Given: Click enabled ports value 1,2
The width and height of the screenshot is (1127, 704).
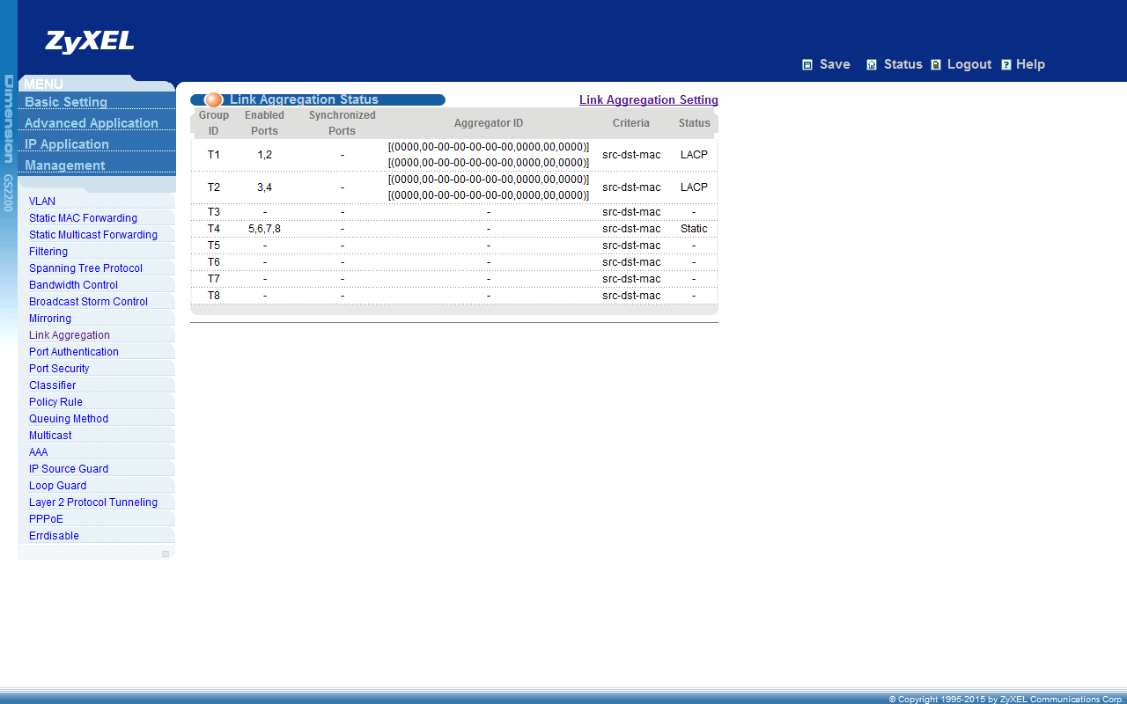Looking at the screenshot, I should (264, 155).
